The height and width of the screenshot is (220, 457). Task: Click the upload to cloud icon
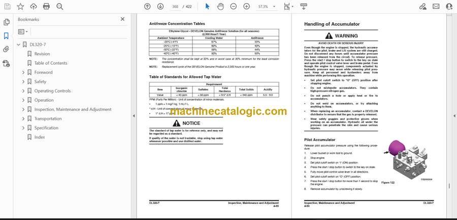[34, 7]
